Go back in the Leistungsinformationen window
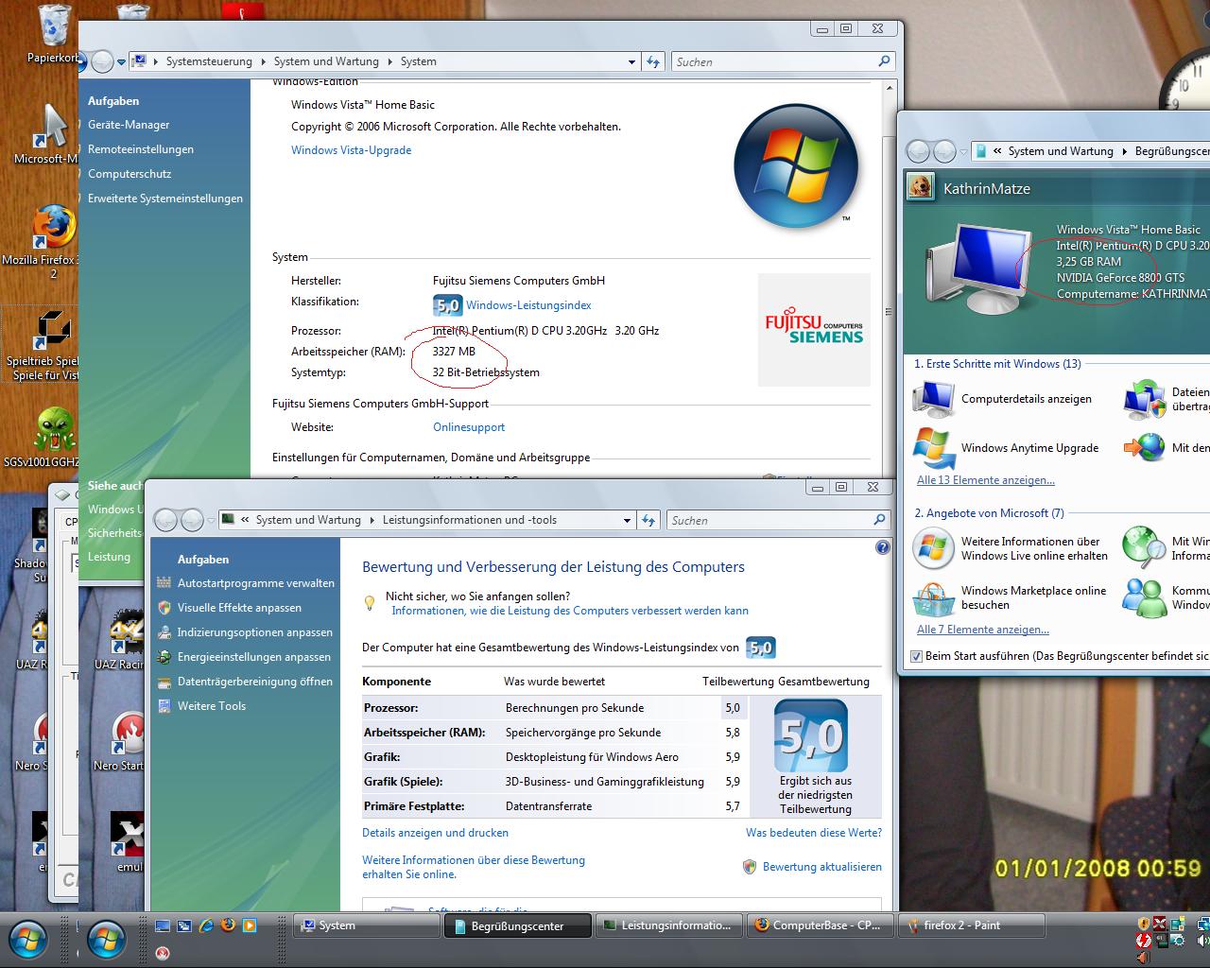The width and height of the screenshot is (1210, 968). point(165,520)
